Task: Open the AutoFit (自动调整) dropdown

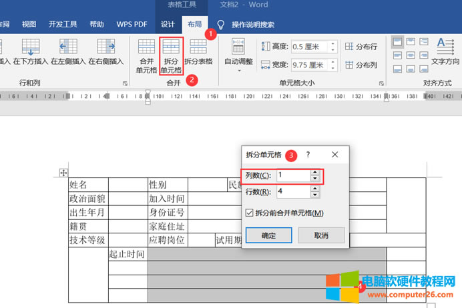Action: coord(238,55)
